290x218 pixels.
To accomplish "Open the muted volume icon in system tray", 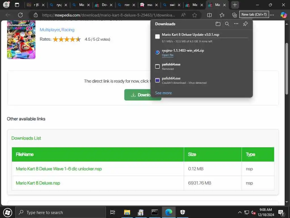I will (253, 212).
